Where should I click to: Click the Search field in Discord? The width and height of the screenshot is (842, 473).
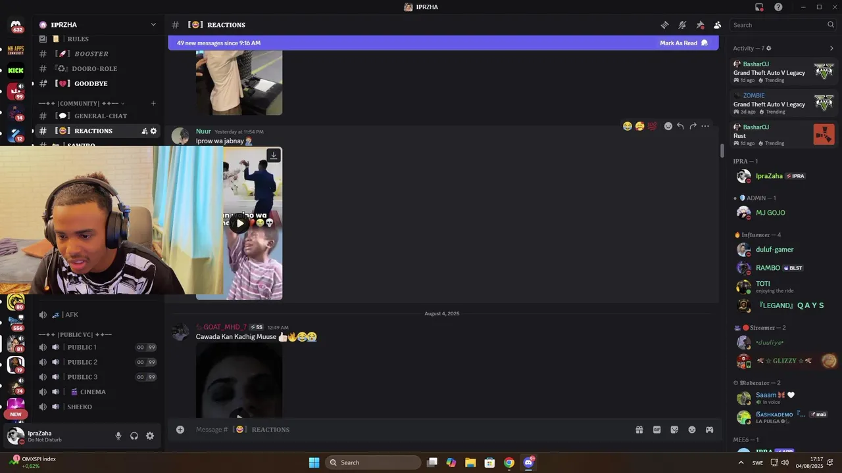783,25
